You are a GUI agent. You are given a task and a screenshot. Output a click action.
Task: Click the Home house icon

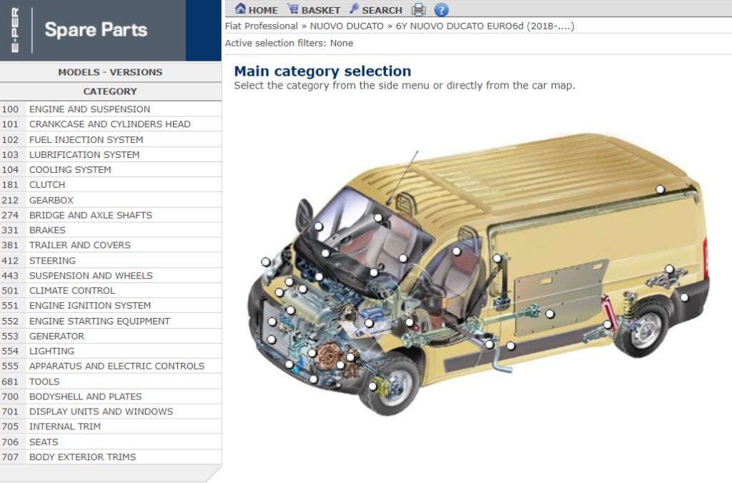pyautogui.click(x=240, y=9)
